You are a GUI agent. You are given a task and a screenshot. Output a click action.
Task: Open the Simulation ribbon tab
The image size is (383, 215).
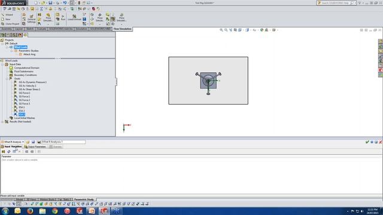81,29
